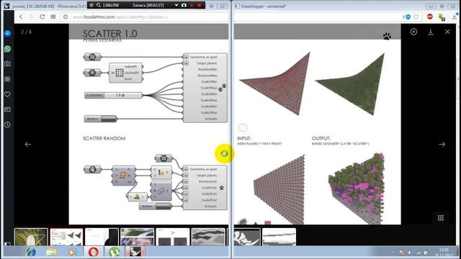Take a screenshot with the recorder camera

[184, 5]
